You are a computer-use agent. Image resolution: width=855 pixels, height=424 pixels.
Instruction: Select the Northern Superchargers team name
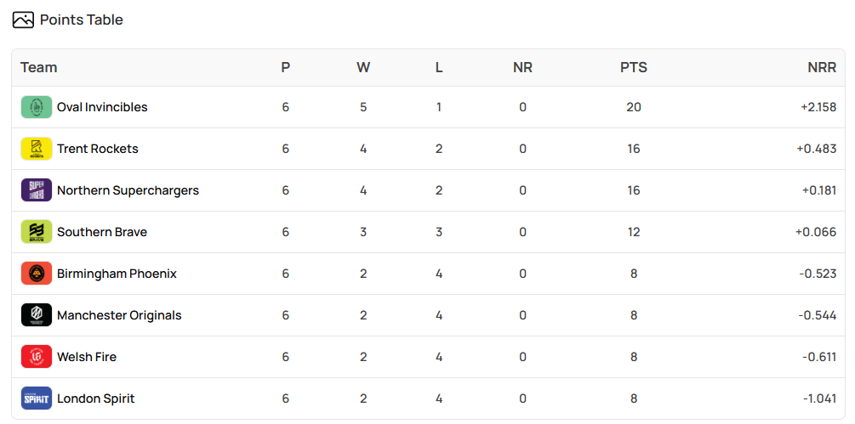point(128,190)
